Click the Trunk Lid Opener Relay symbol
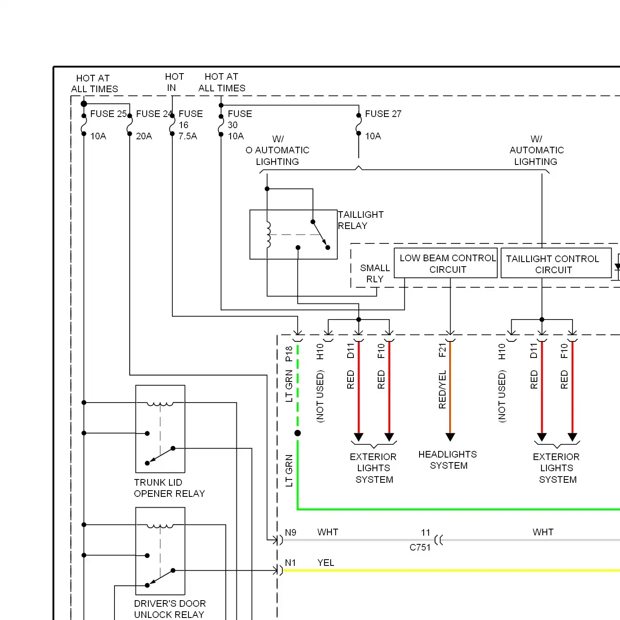620x620 pixels. click(160, 428)
